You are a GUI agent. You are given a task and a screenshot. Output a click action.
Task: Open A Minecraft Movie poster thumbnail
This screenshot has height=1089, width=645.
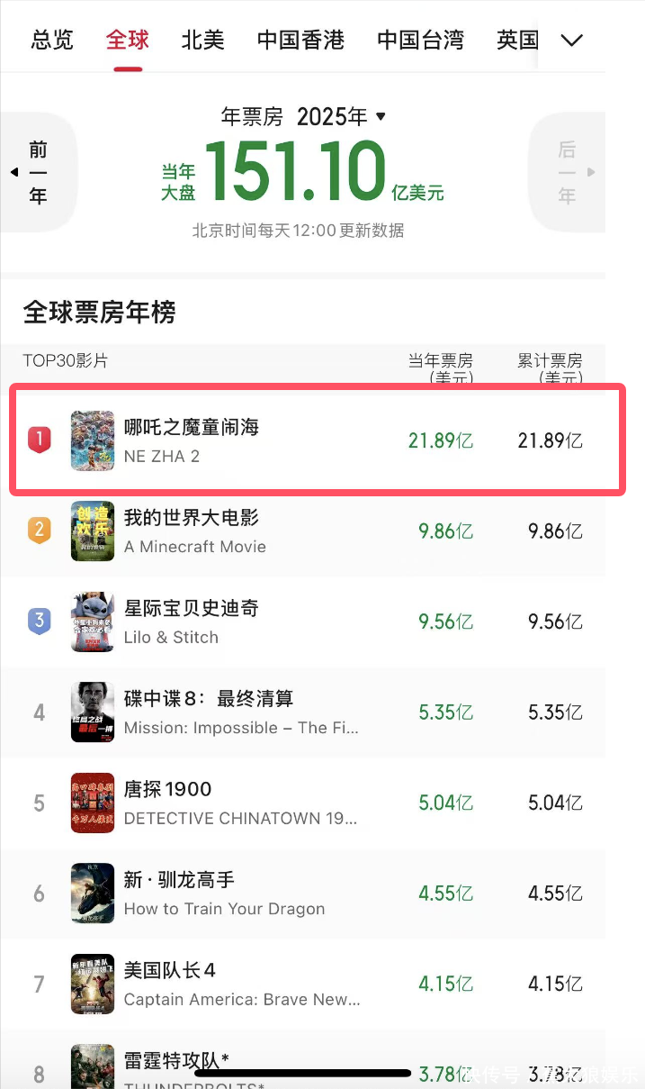[x=93, y=531]
